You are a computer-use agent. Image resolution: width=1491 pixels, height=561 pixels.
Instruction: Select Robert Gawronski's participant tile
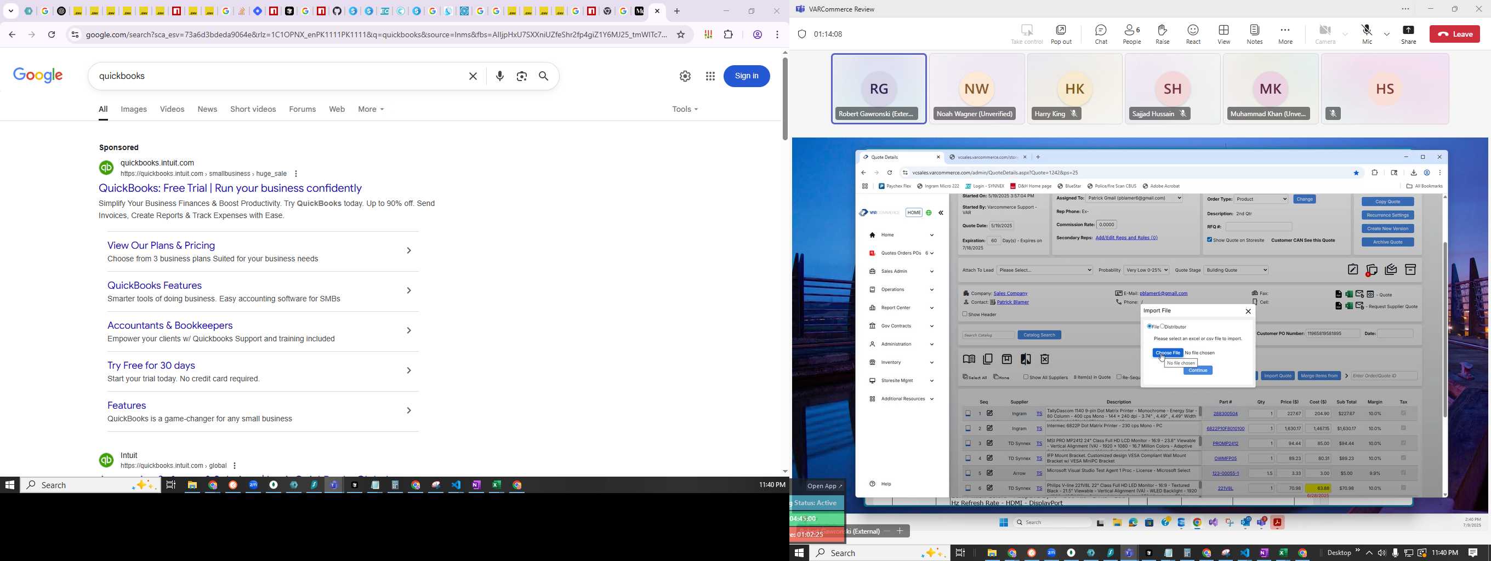(x=879, y=89)
